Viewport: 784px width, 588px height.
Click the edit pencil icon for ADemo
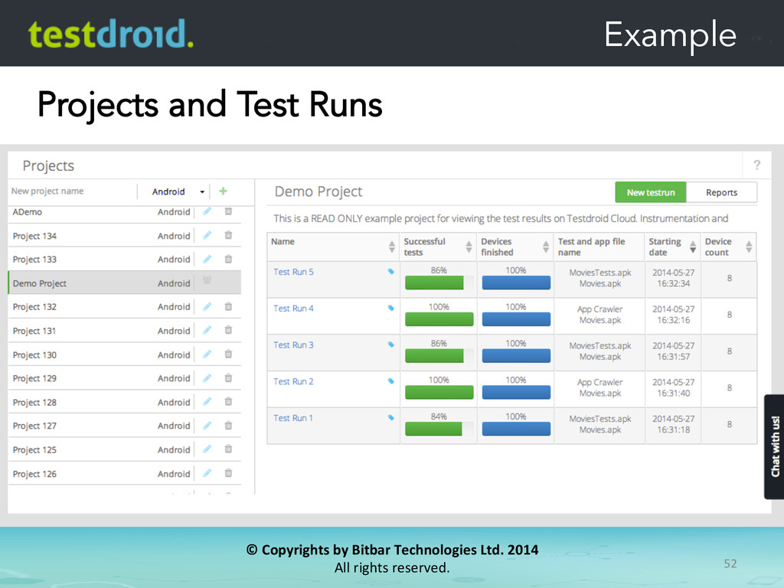[207, 212]
